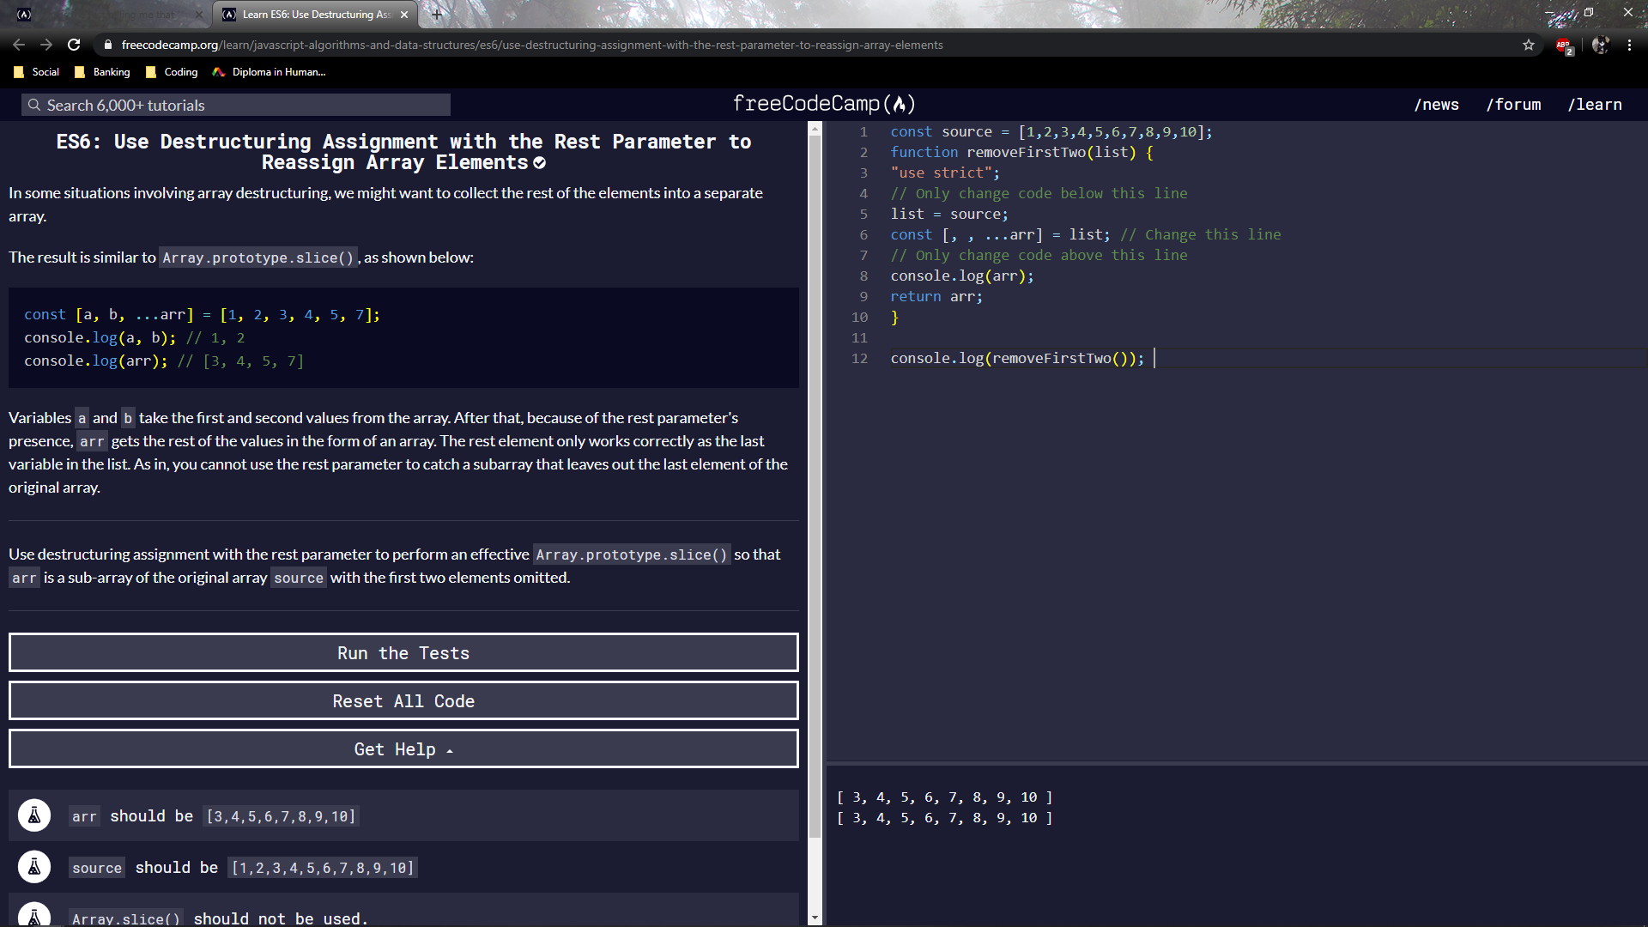Click line 12 console.log(removeFirstTwo())
The image size is (1648, 927).
coord(1017,358)
